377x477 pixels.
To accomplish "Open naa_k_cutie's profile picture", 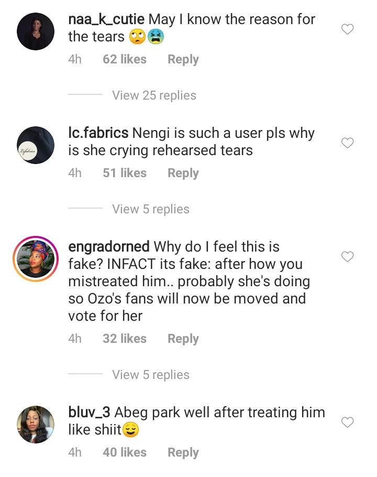I will (36, 31).
